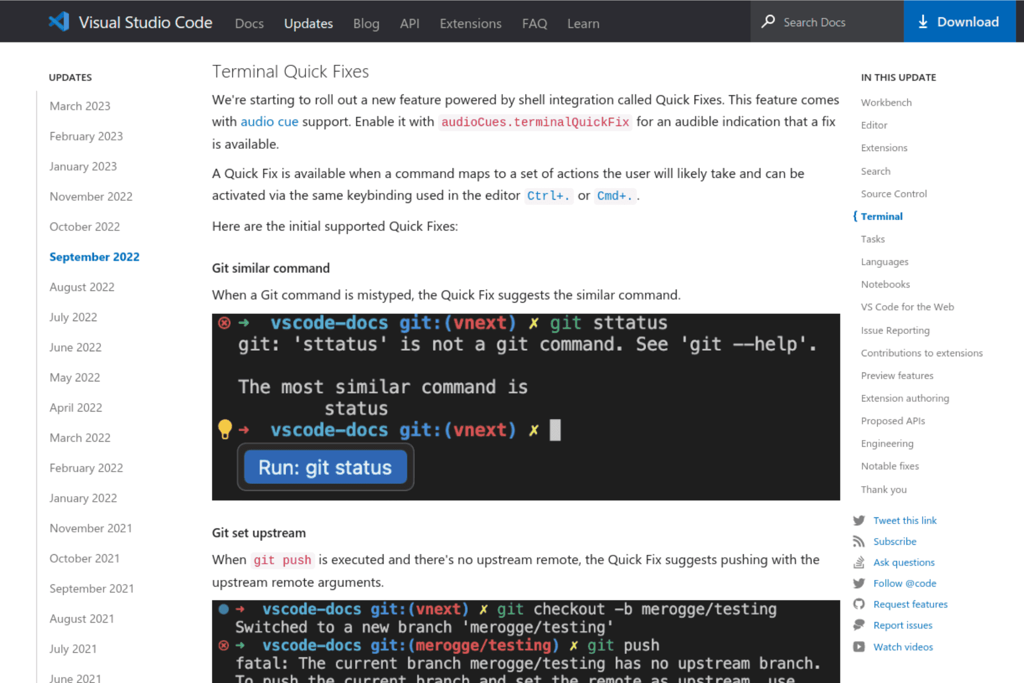Click the paper icon beside Ask questions
1024x683 pixels.
click(860, 562)
